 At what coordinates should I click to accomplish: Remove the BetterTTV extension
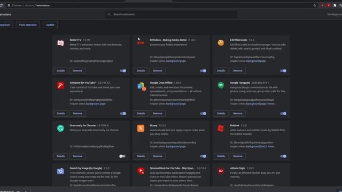(x=77, y=71)
